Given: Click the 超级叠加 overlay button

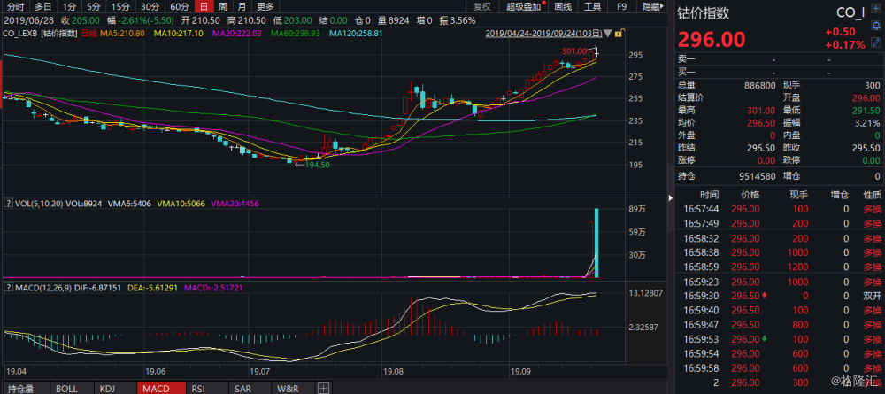Looking at the screenshot, I should [522, 6].
